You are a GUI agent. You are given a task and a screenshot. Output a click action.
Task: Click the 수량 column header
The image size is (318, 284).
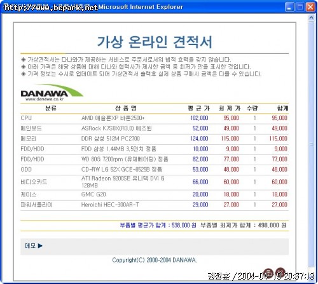[x=252, y=109]
